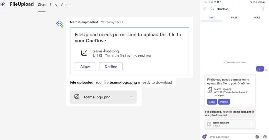Open more options for desktop teams-logo.png attachment
The width and height of the screenshot is (269, 140).
click(x=130, y=97)
